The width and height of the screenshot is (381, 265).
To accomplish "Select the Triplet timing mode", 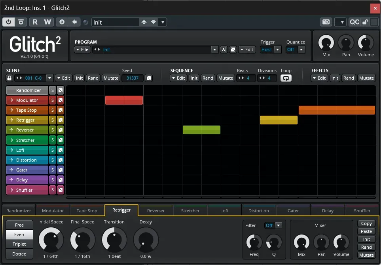I will click(x=19, y=244).
